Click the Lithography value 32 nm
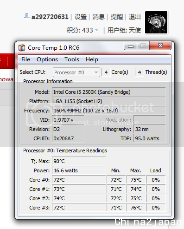Screen dimensions: 184x229 (x=150, y=129)
